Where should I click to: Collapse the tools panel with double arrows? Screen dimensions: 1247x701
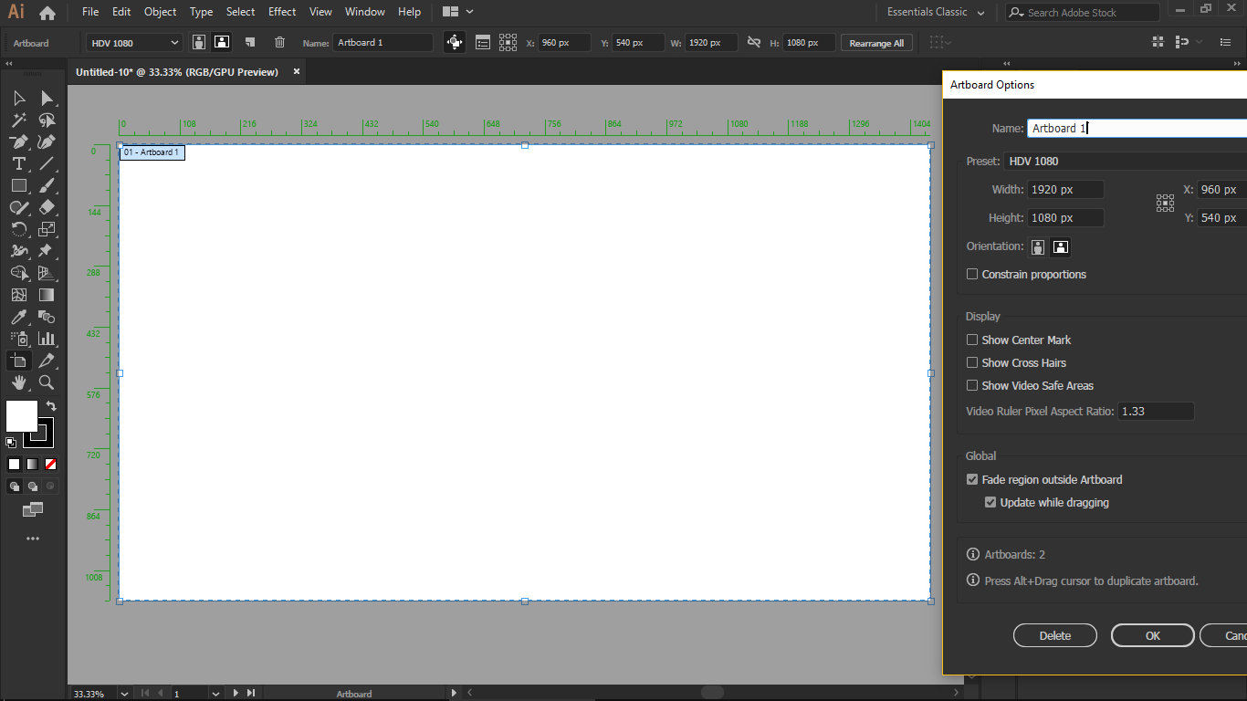click(x=9, y=64)
